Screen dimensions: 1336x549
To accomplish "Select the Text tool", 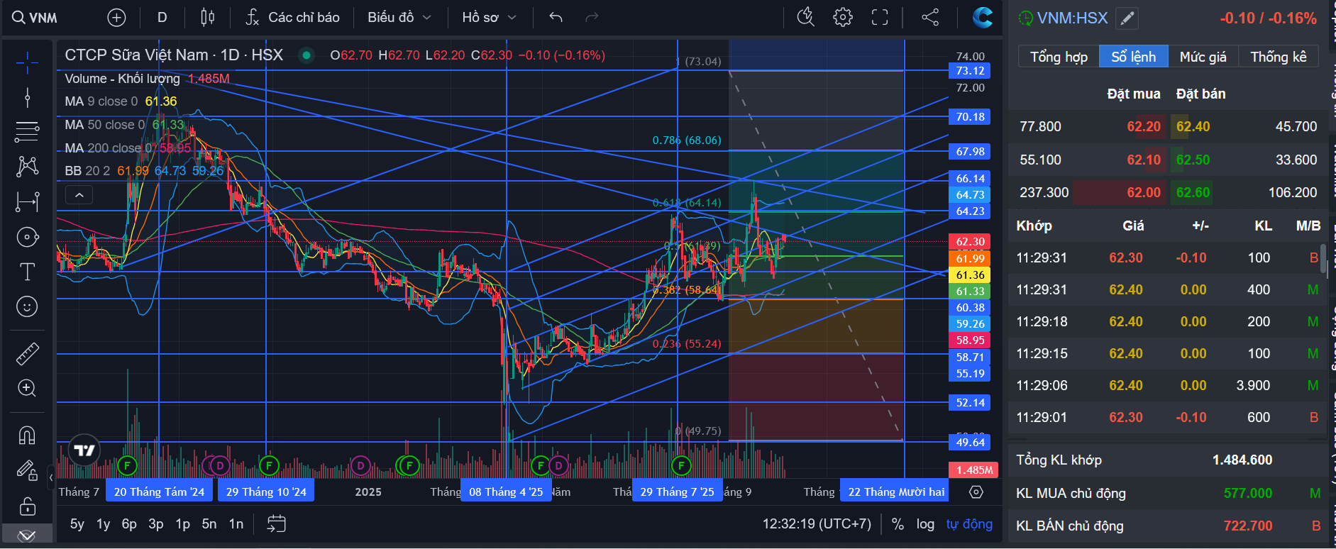I will 27,272.
